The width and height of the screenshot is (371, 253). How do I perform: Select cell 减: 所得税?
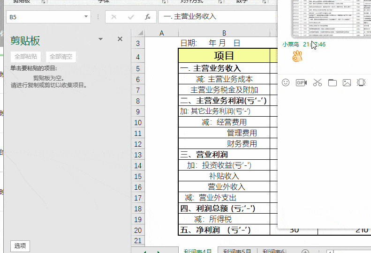pos(224,219)
